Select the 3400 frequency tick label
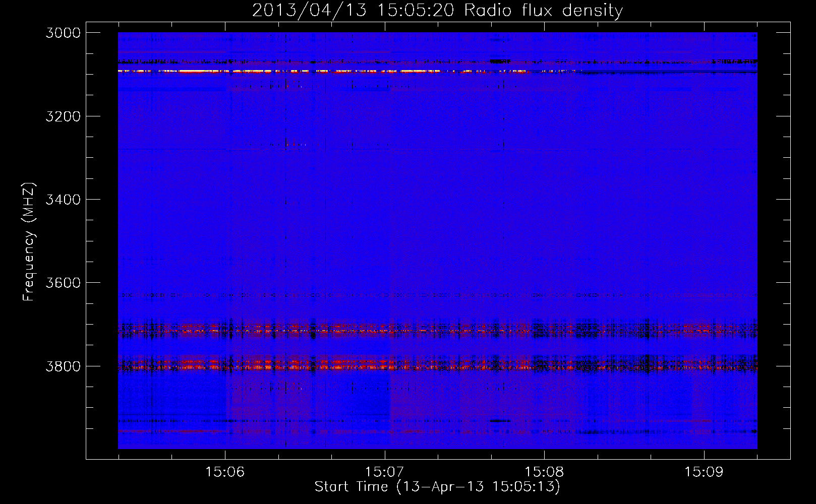The image size is (816, 504). coord(63,200)
